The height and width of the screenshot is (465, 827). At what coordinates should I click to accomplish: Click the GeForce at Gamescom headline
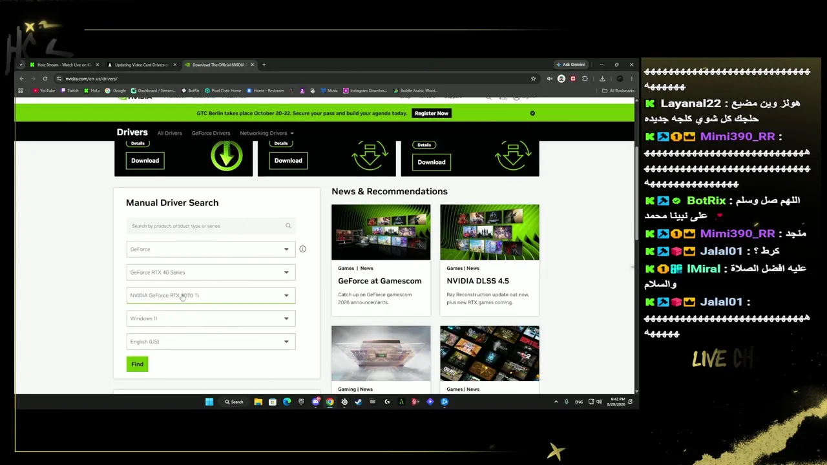(380, 281)
